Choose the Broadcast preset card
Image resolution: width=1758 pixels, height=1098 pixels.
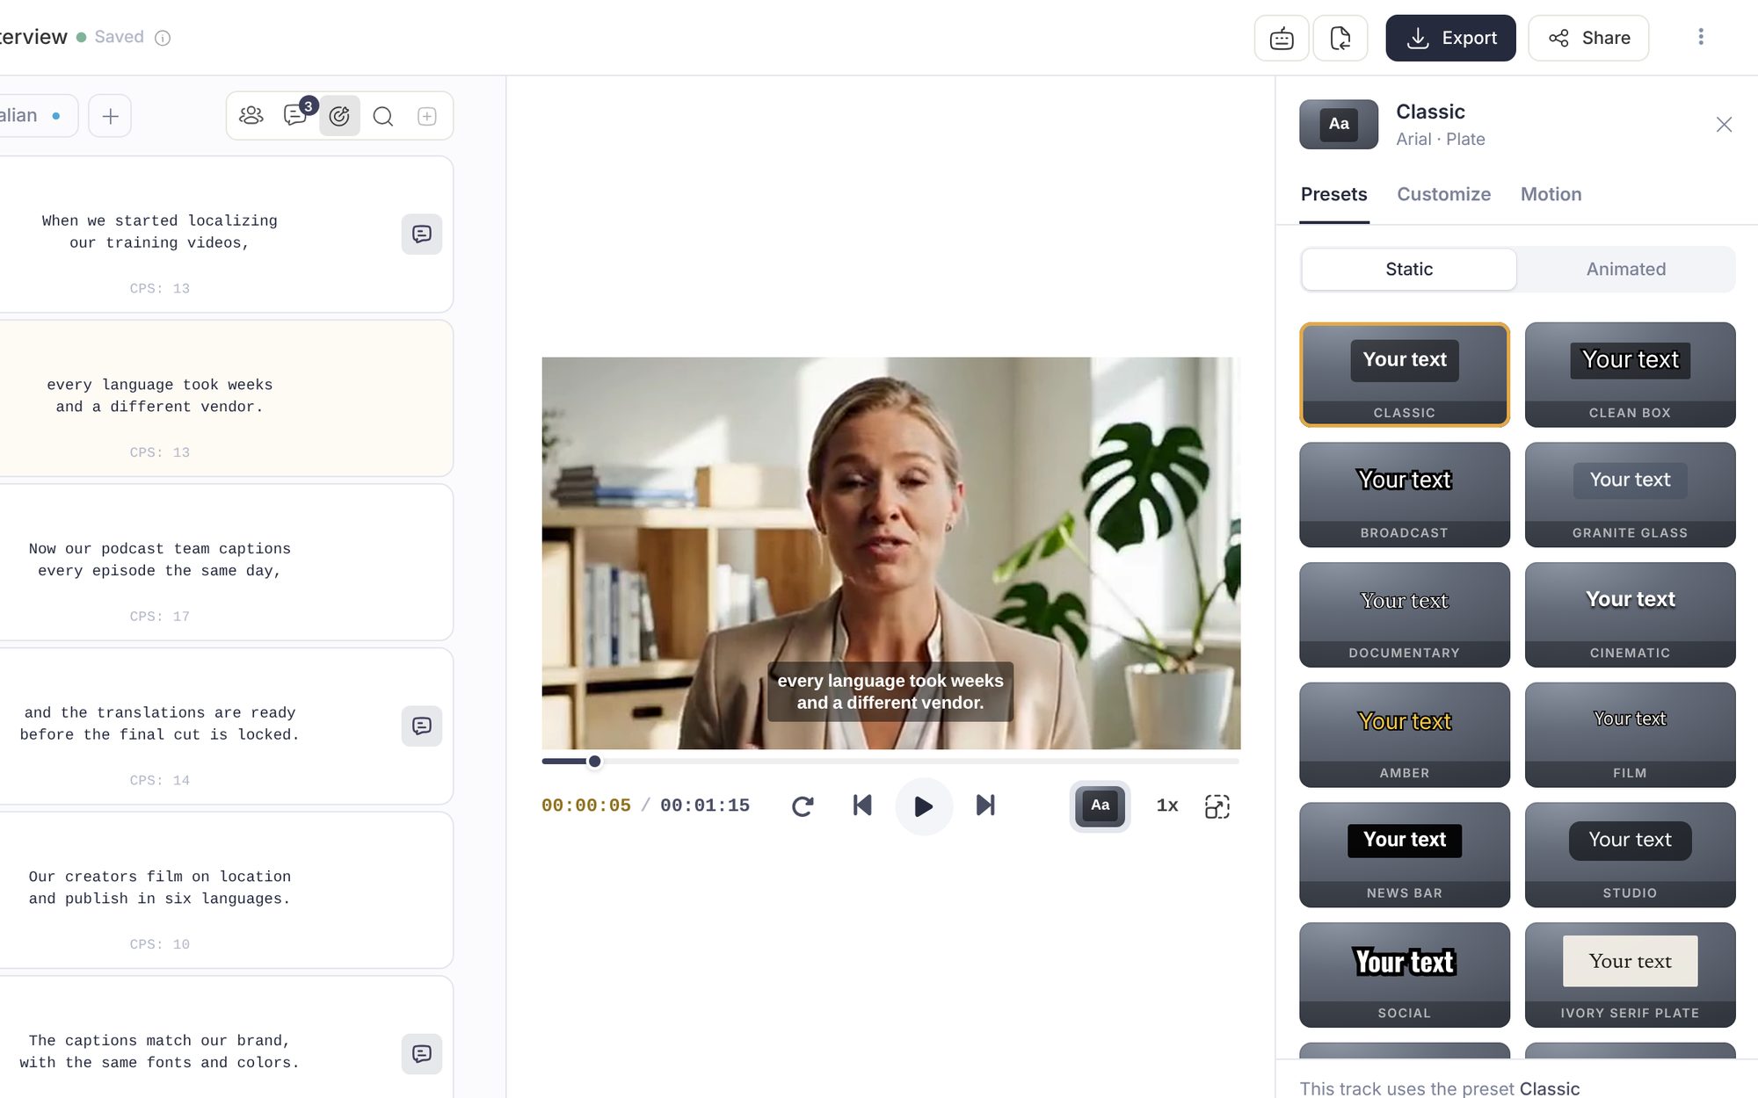[1405, 495]
